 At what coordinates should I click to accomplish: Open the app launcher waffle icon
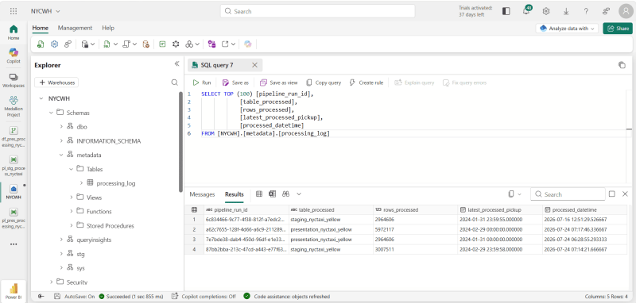tap(14, 11)
